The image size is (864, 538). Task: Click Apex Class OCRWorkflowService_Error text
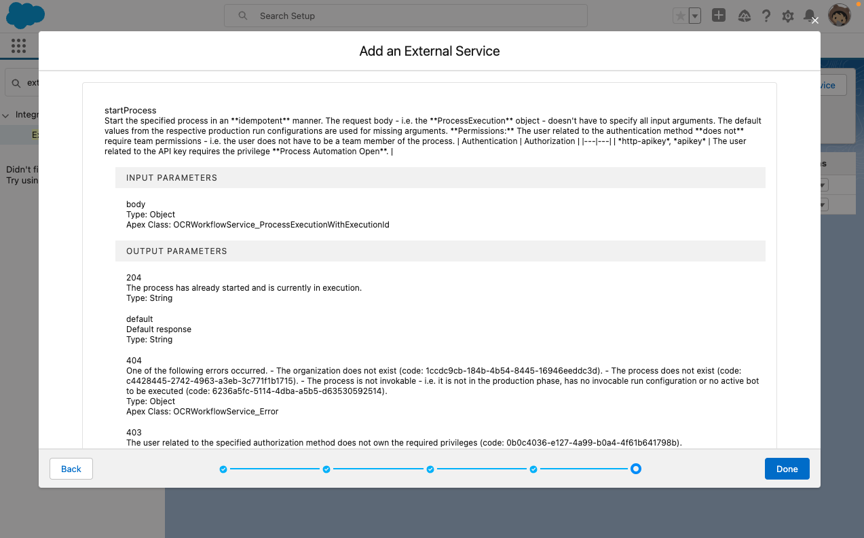(x=202, y=412)
